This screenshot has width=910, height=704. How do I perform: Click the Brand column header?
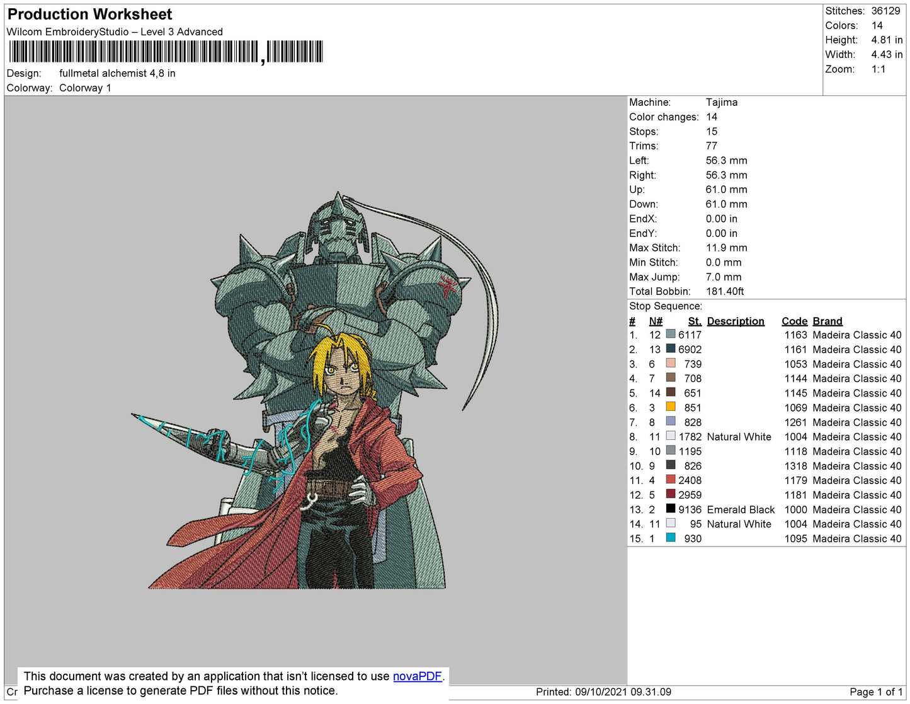(827, 321)
